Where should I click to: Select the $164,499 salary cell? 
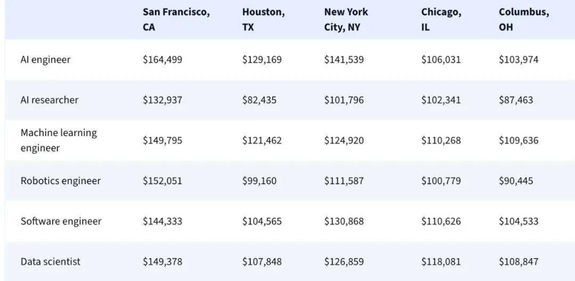(x=162, y=60)
